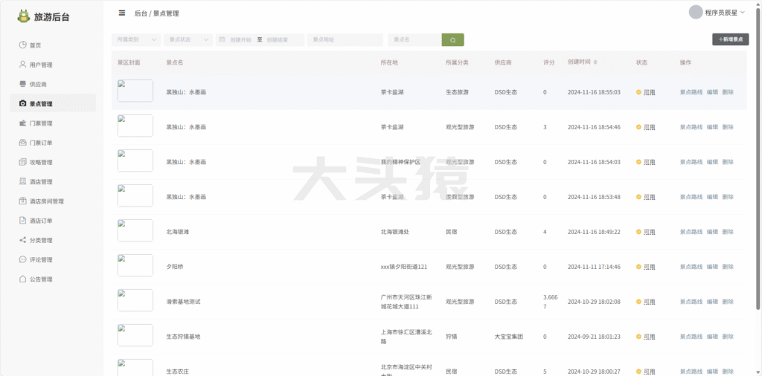Click the 后台 breadcrumb link

tap(141, 13)
